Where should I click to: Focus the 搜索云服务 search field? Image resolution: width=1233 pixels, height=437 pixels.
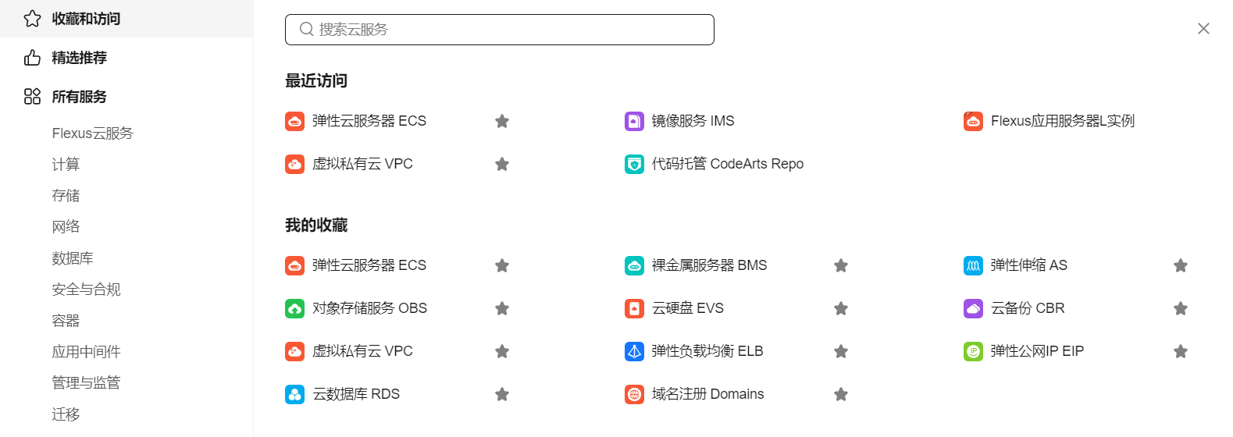500,30
